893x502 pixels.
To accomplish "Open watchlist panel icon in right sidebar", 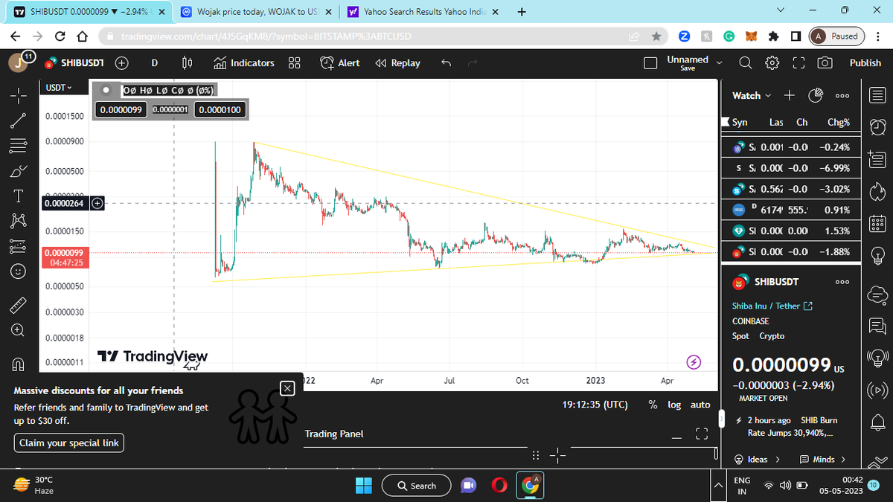I will click(x=877, y=95).
